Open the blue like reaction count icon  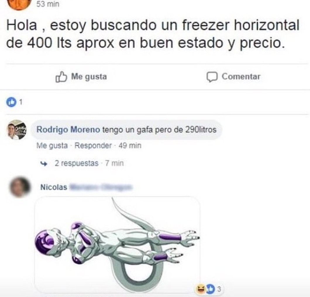point(11,102)
